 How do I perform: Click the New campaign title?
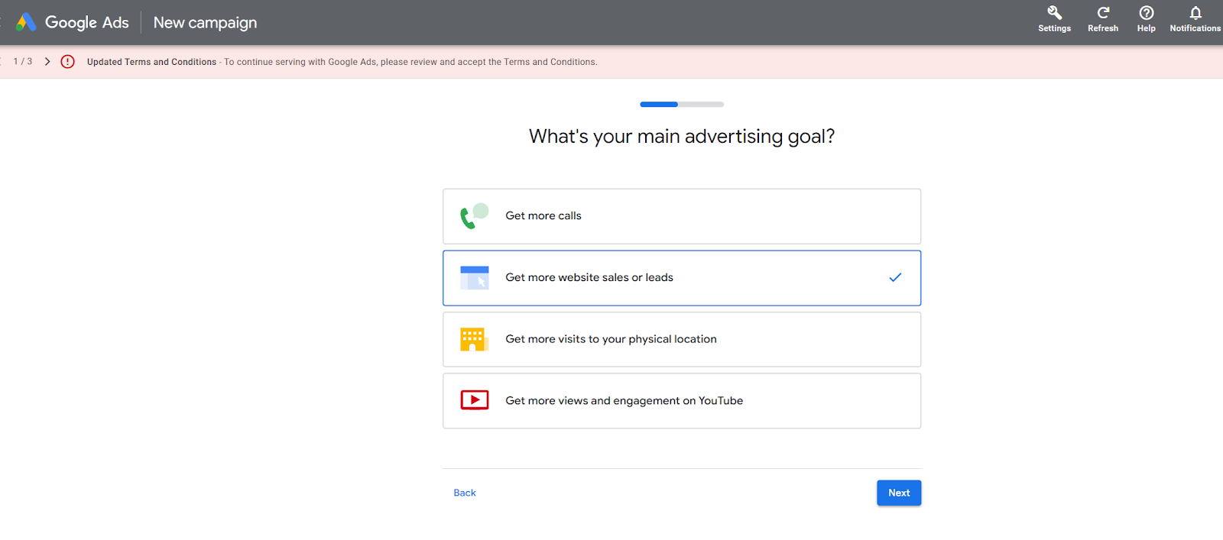(x=205, y=23)
